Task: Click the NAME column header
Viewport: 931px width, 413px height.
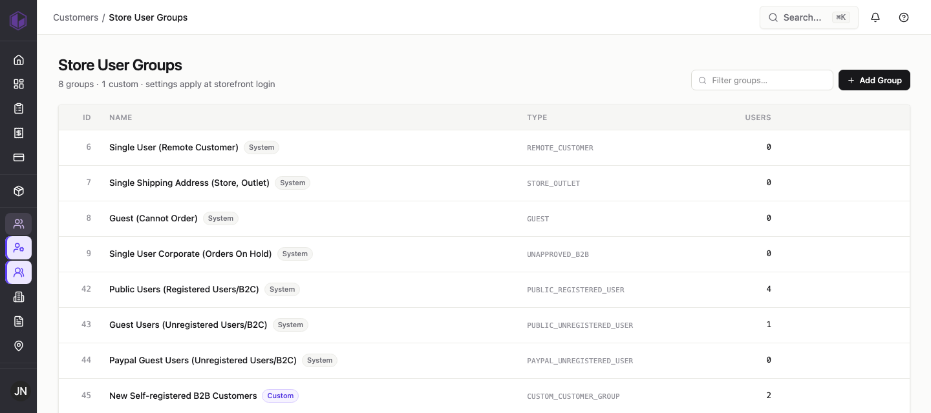Action: 120,117
